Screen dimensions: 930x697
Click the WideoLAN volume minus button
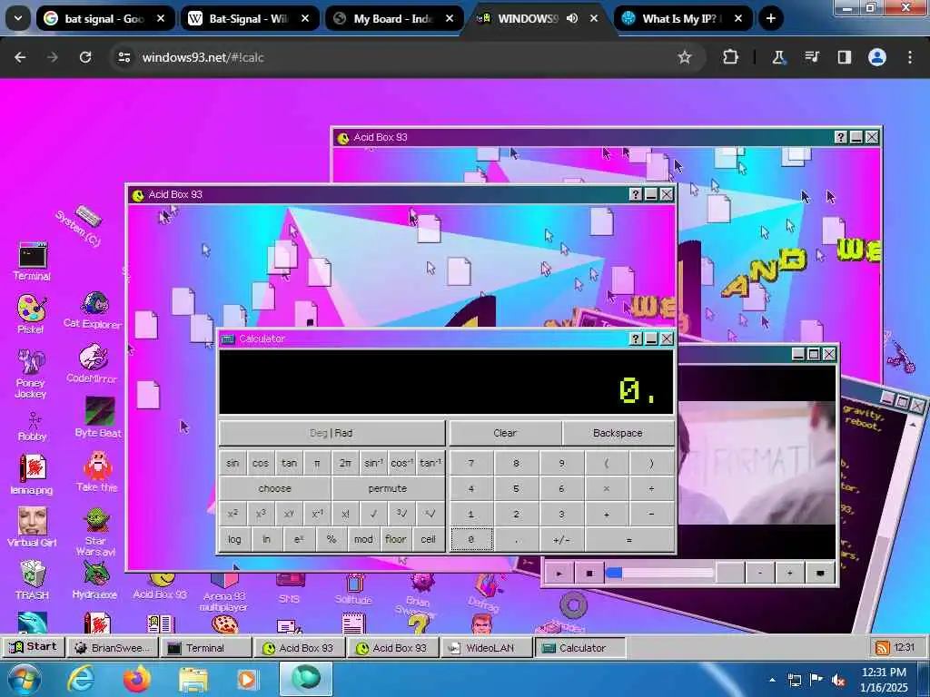click(760, 574)
